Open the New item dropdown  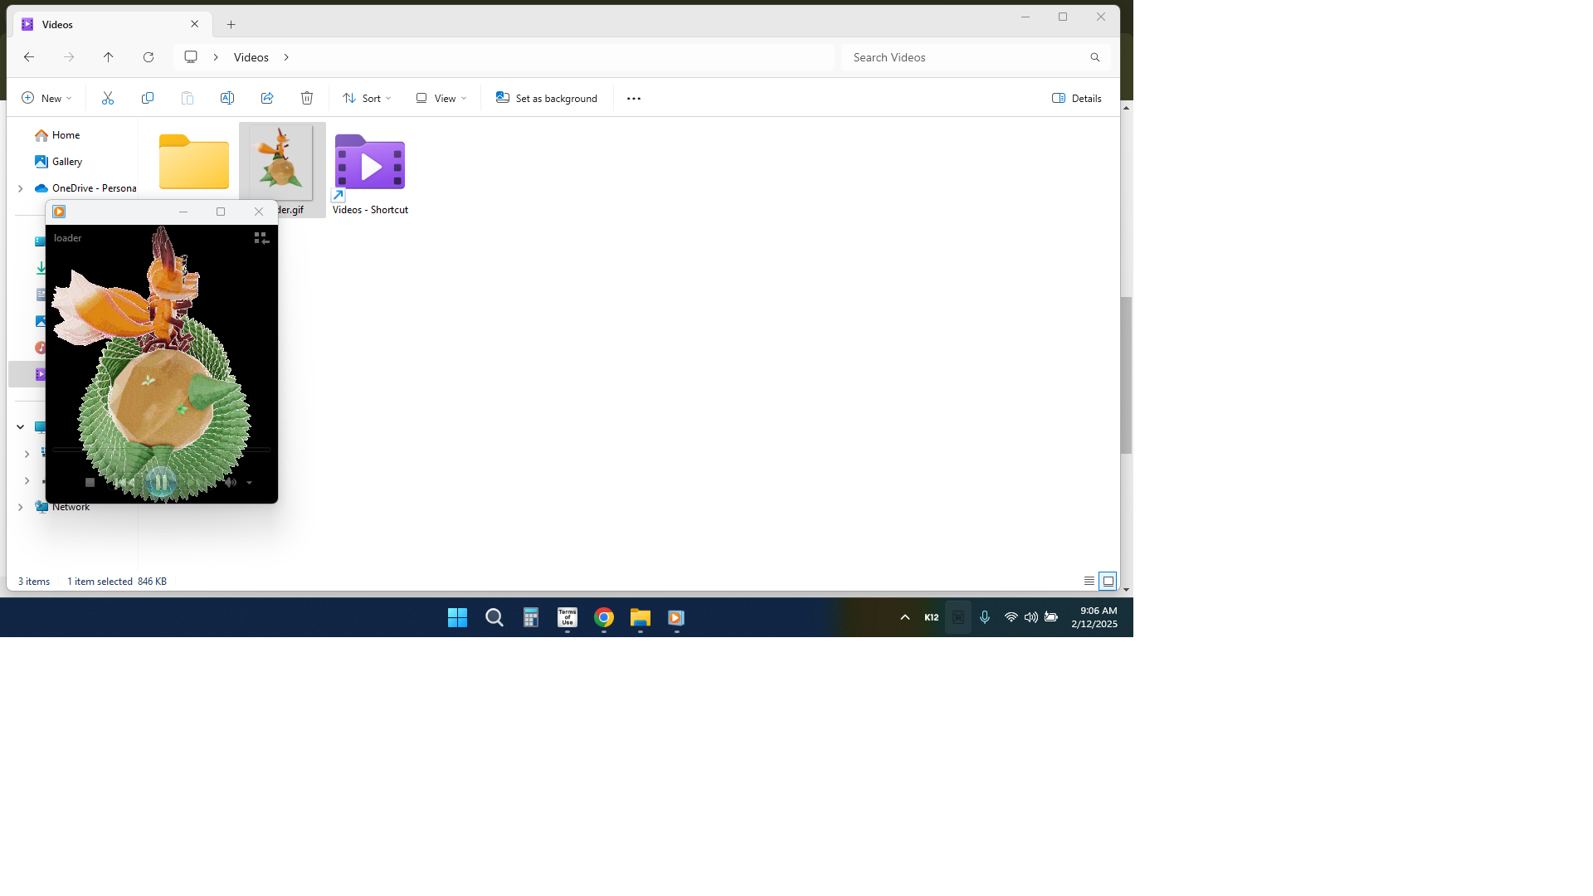click(x=46, y=98)
